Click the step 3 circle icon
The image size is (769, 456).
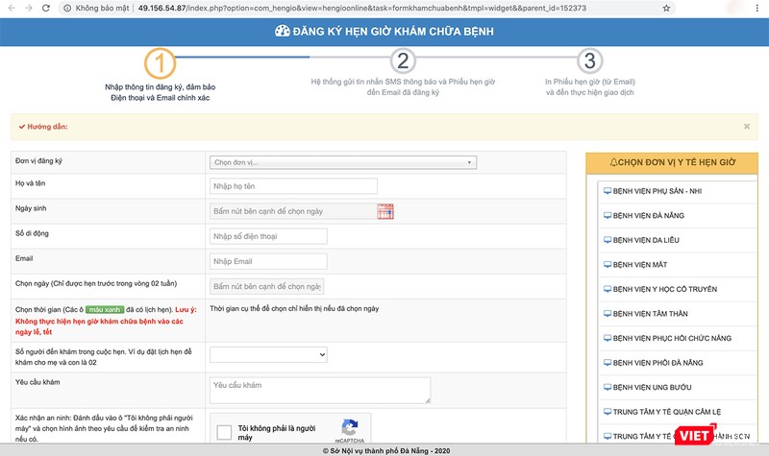(x=589, y=63)
